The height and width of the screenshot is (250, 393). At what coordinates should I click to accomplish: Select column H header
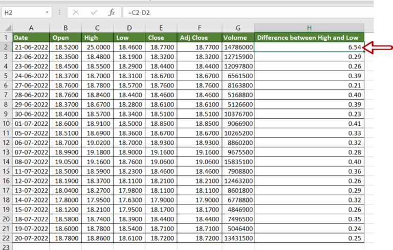point(309,28)
